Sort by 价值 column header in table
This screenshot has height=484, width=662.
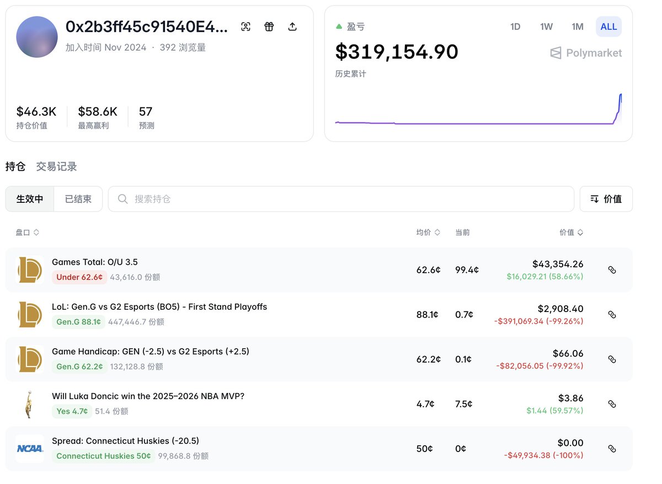572,233
